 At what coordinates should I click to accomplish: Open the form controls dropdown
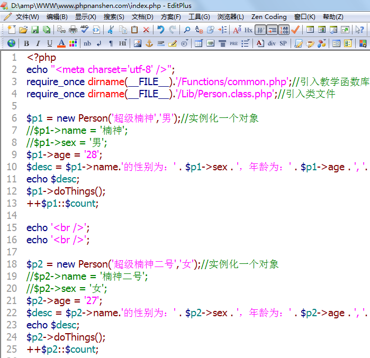pos(348,43)
